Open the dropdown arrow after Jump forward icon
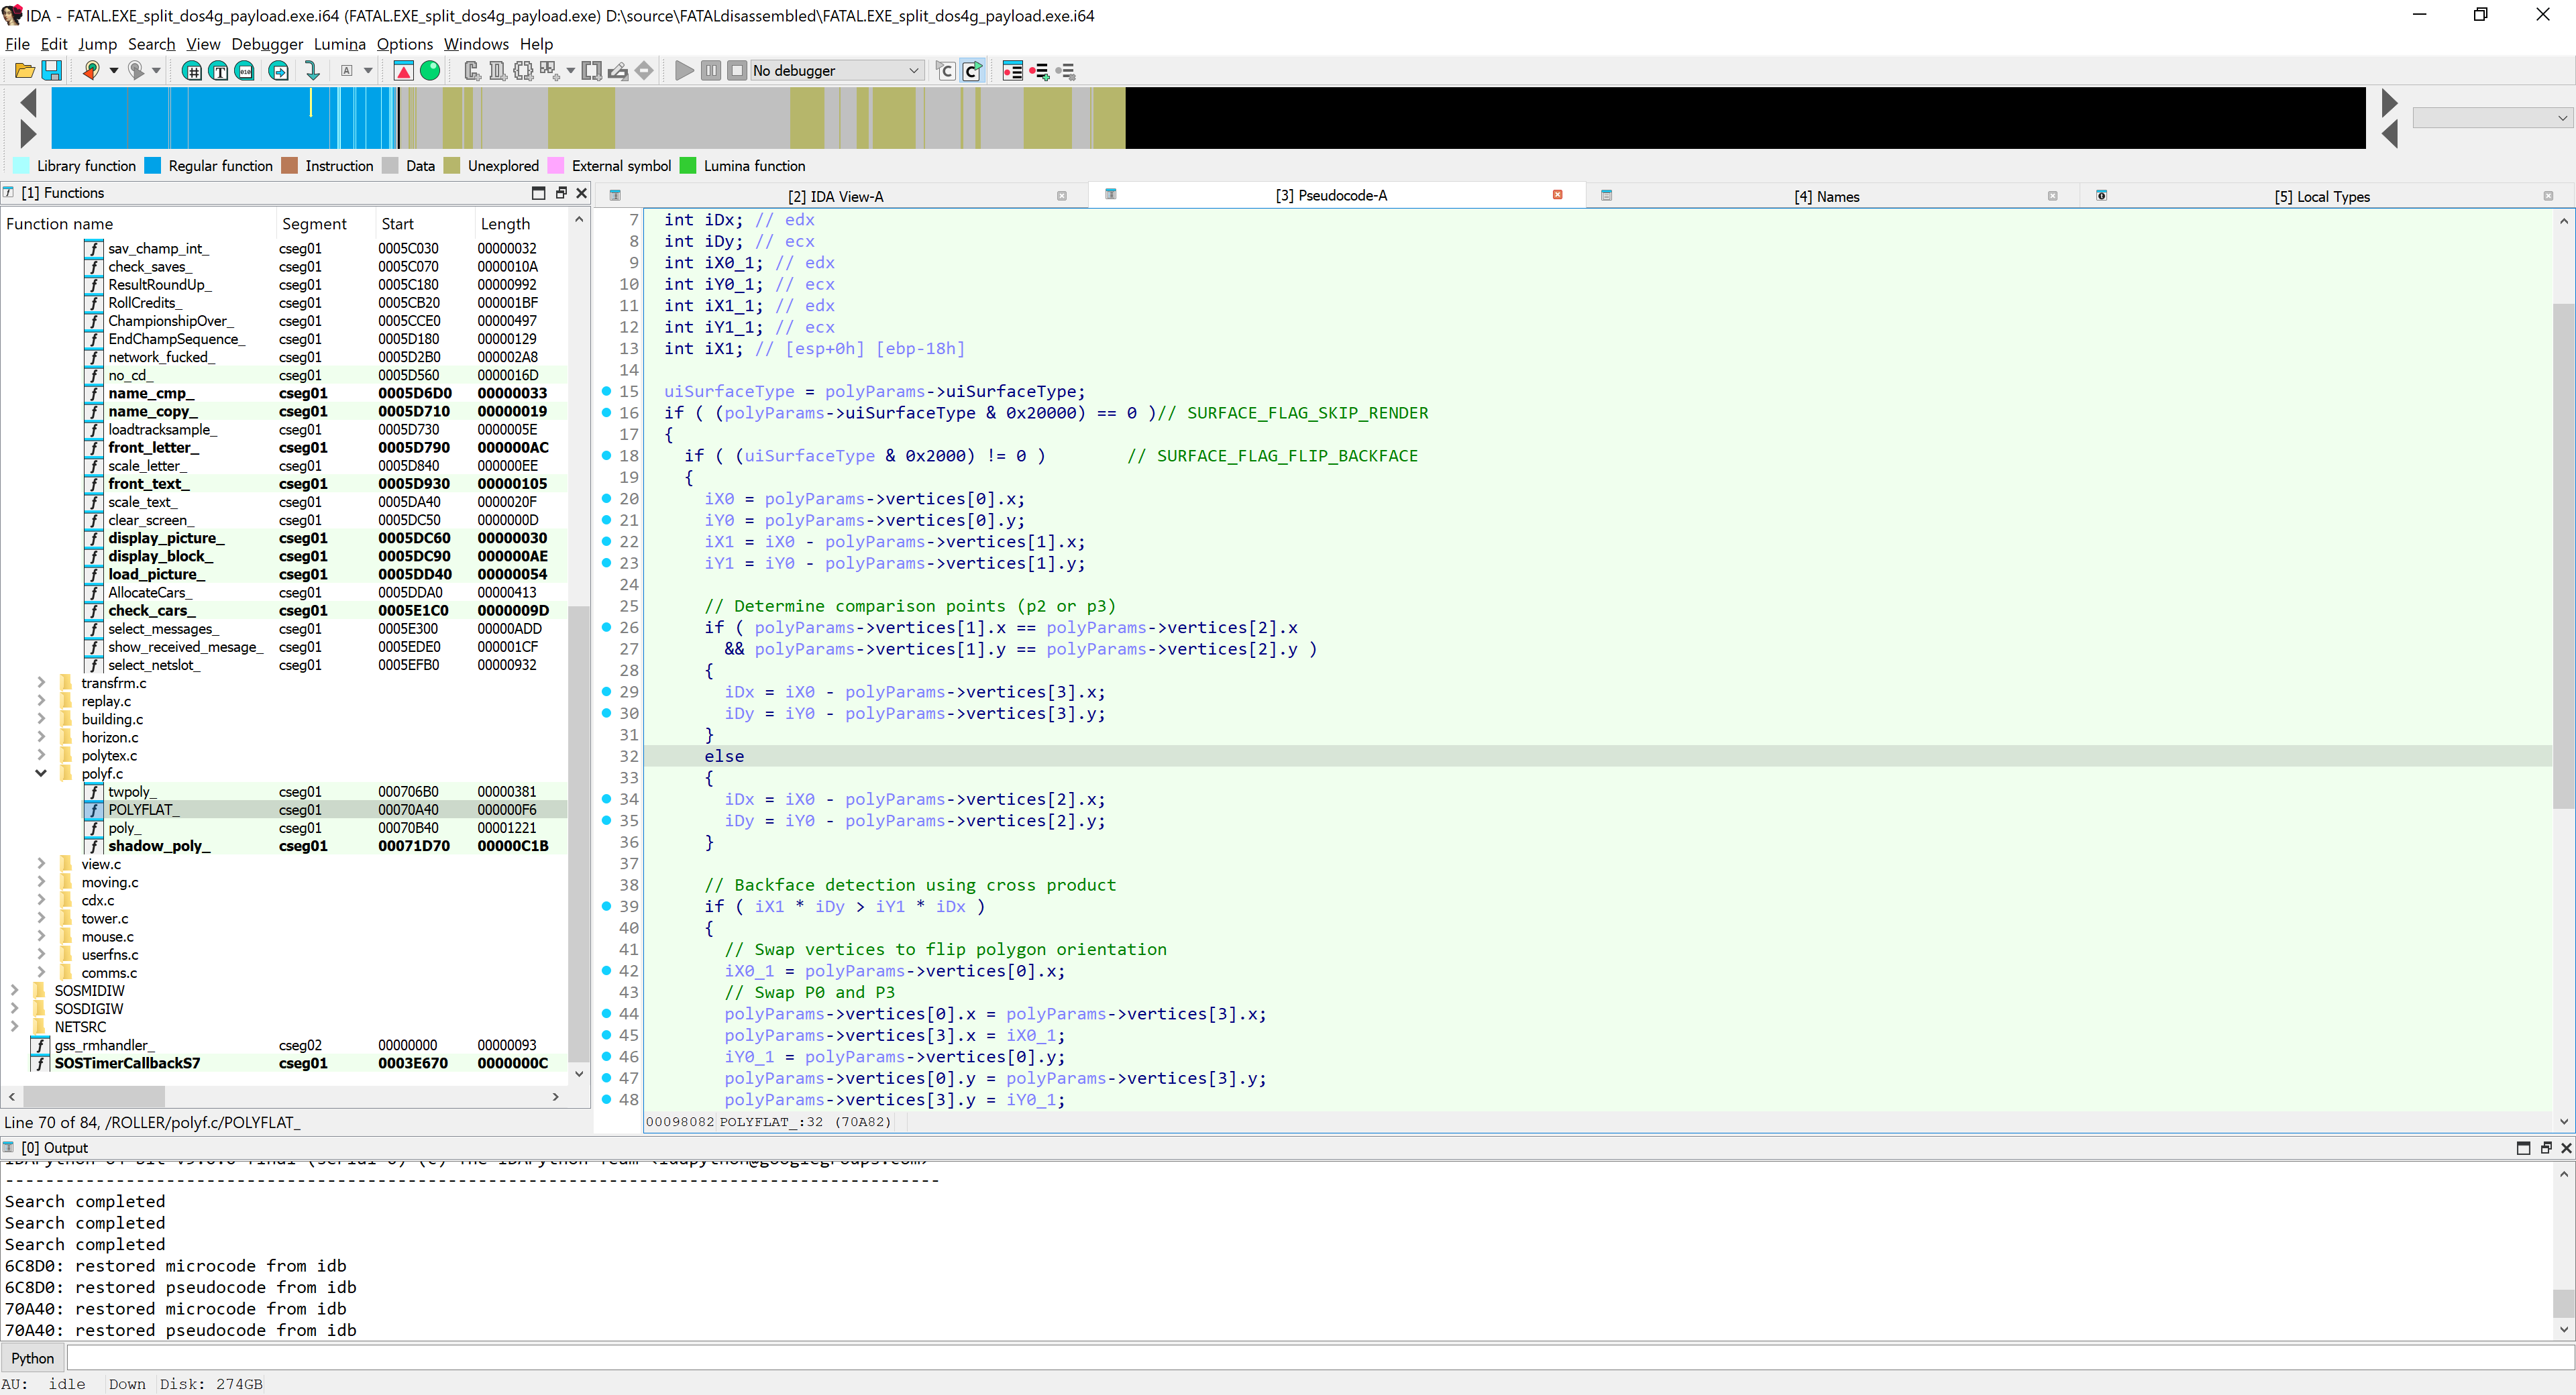The image size is (2576, 1395). tap(156, 70)
